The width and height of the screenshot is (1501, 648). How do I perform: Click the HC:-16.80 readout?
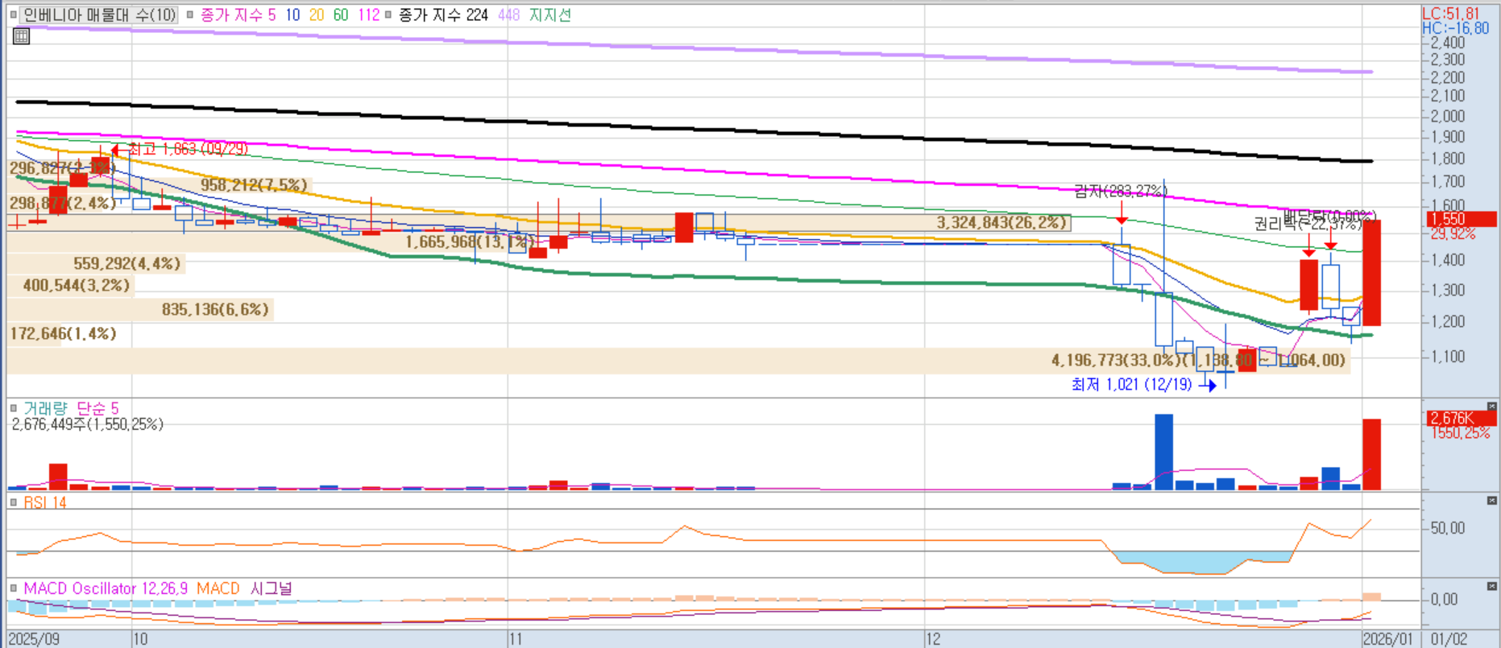tap(1456, 28)
